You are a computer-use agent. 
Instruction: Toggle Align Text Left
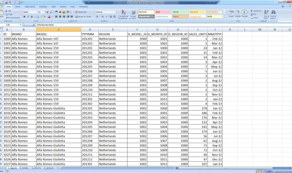click(57, 17)
